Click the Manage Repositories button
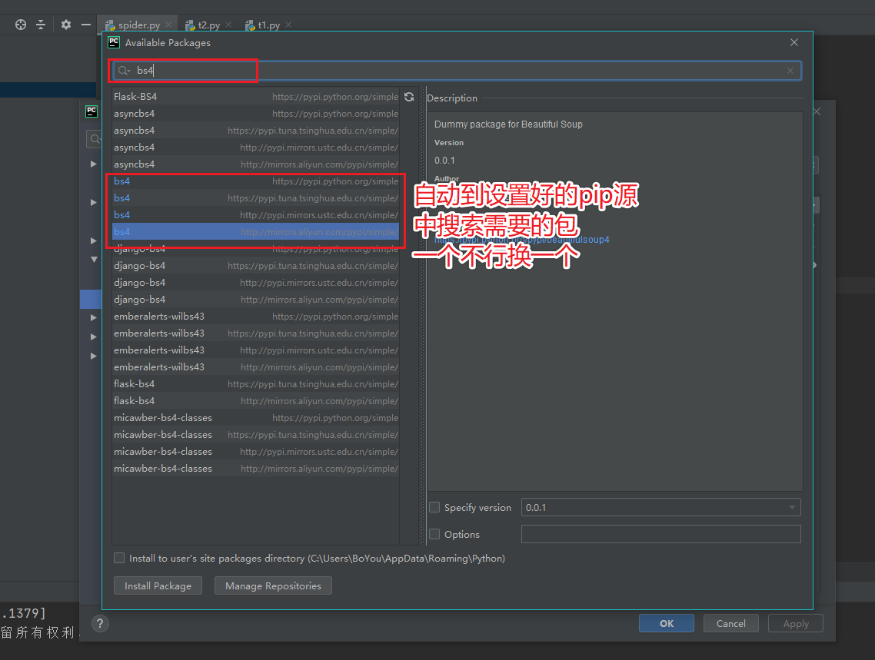 pos(273,586)
